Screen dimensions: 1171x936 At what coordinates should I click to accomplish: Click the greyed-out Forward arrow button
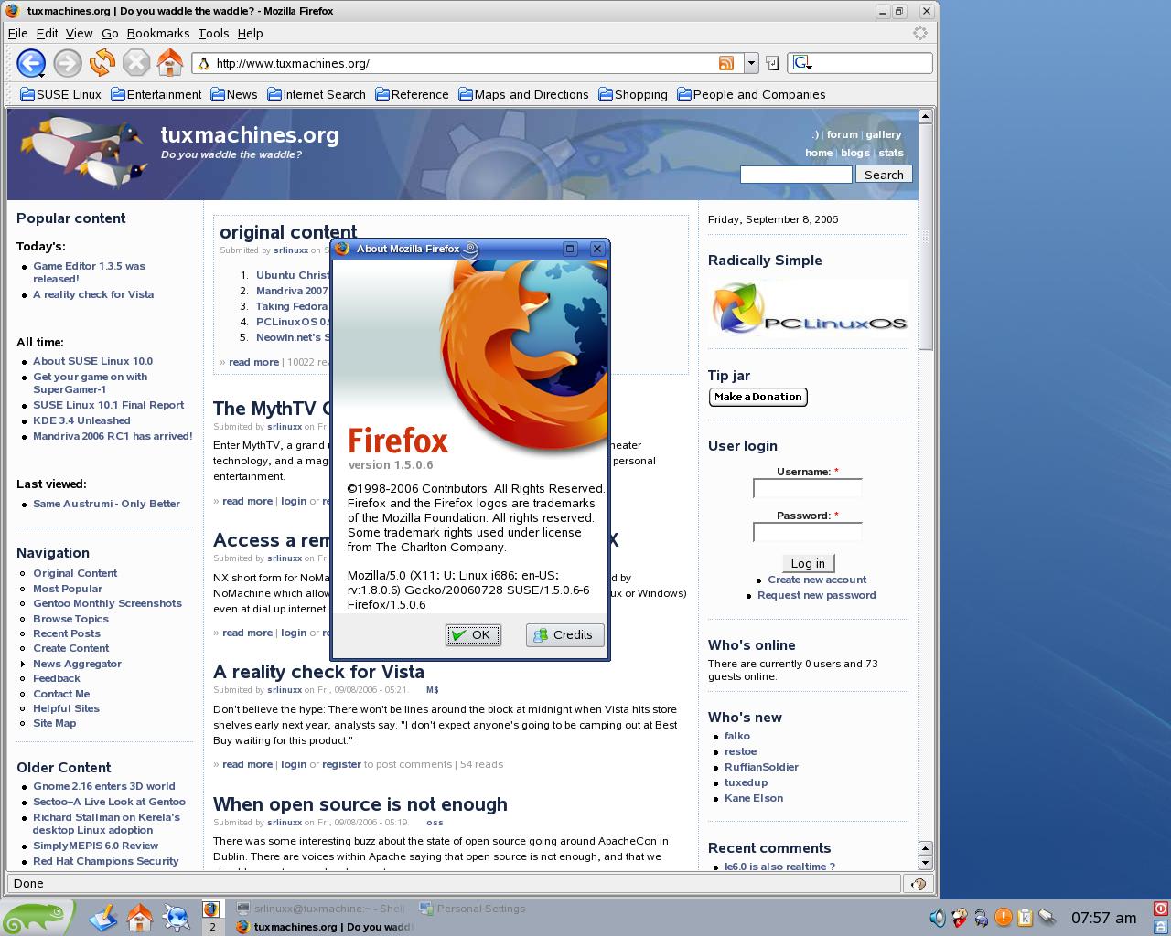(x=67, y=63)
